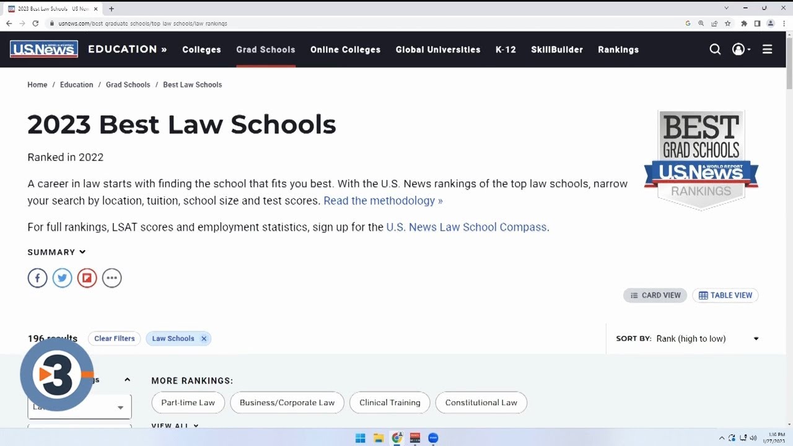Share page on Flipboard
This screenshot has height=446, width=793.
pyautogui.click(x=87, y=278)
